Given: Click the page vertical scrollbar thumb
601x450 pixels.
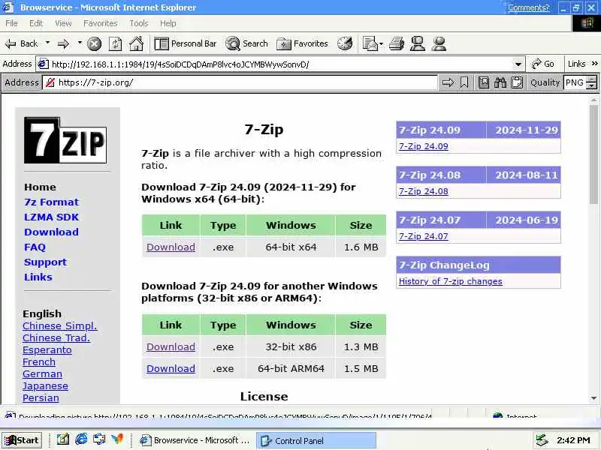Looking at the screenshot, I should point(593,155).
